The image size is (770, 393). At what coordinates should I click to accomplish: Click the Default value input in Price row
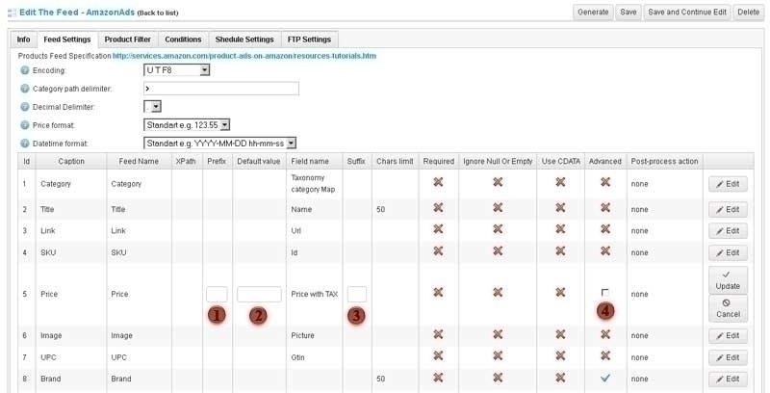pos(259,294)
